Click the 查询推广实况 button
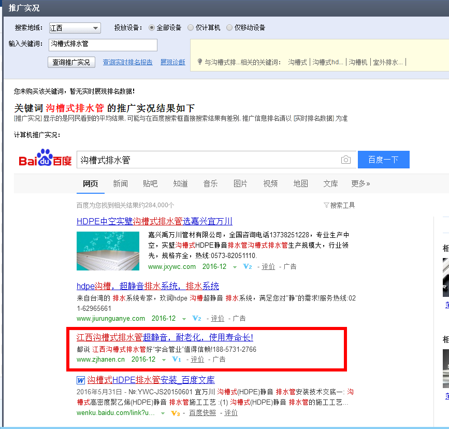Image resolution: width=449 pixels, height=429 pixels. pyautogui.click(x=71, y=62)
